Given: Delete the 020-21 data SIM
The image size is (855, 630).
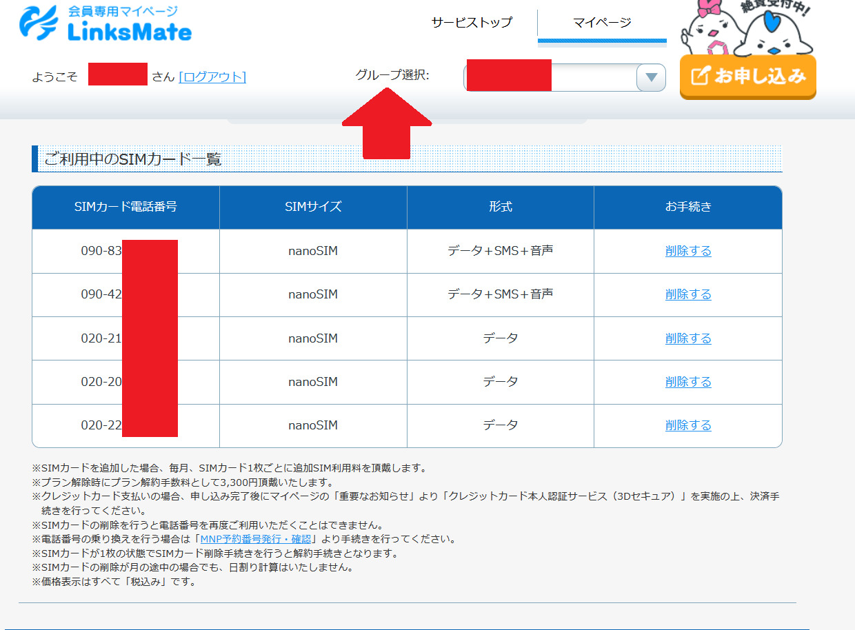Looking at the screenshot, I should [x=688, y=338].
